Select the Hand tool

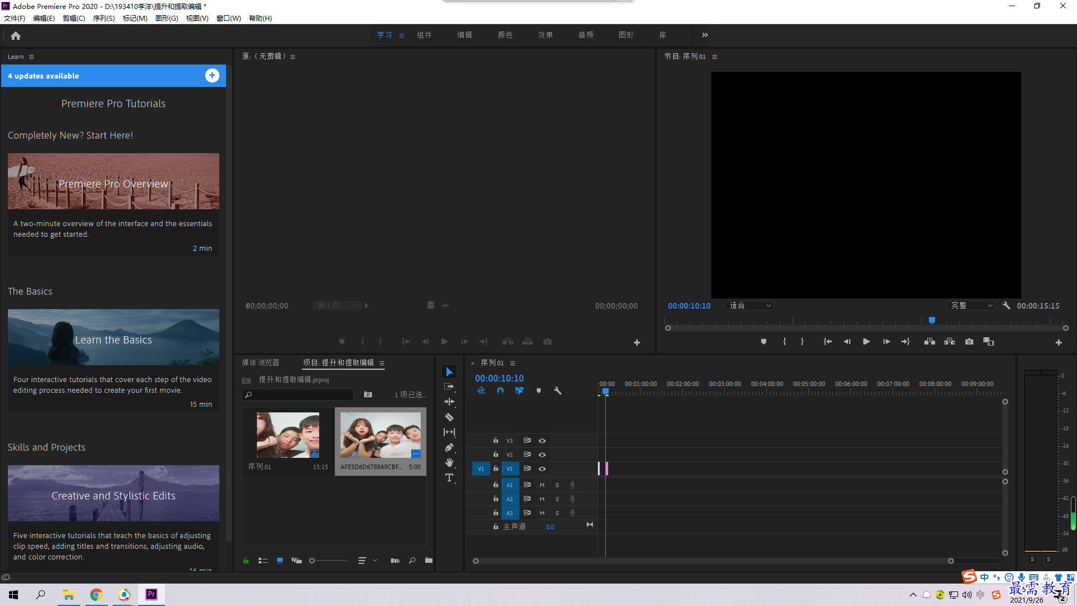click(x=449, y=462)
